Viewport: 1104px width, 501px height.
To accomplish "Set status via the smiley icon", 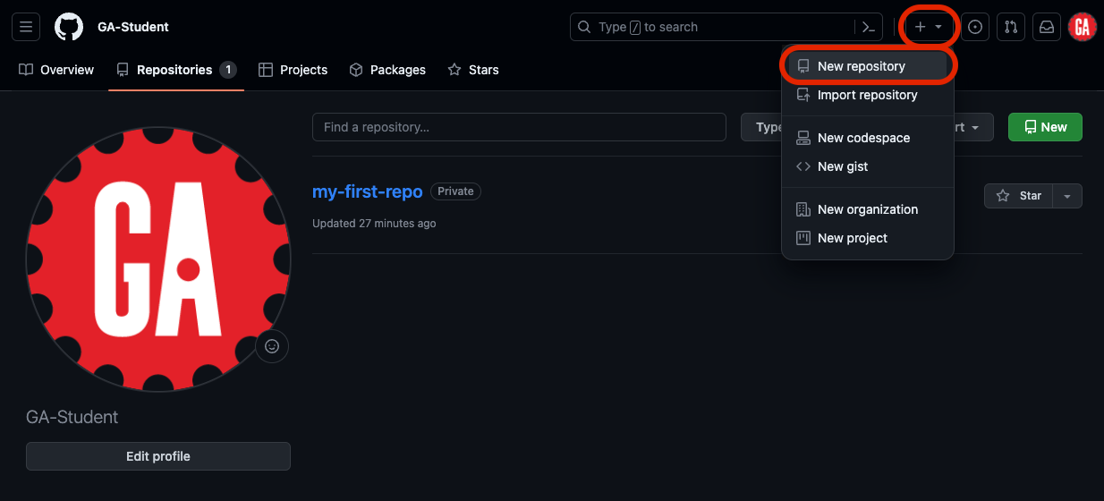I will [x=272, y=346].
